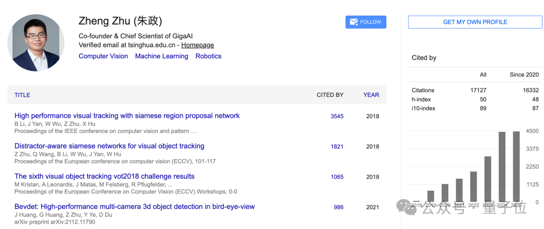Open the Bevdet multi-camera 3d detection paper
544x229 pixels.
click(x=134, y=206)
